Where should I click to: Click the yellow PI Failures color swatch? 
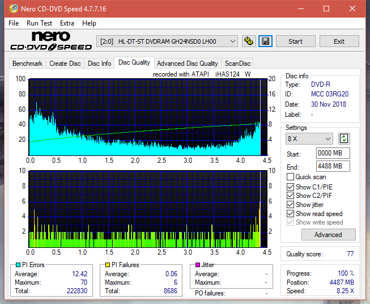point(108,265)
